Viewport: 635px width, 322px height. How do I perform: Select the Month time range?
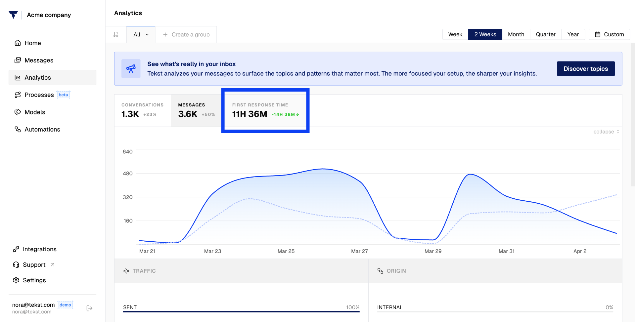tap(516, 34)
